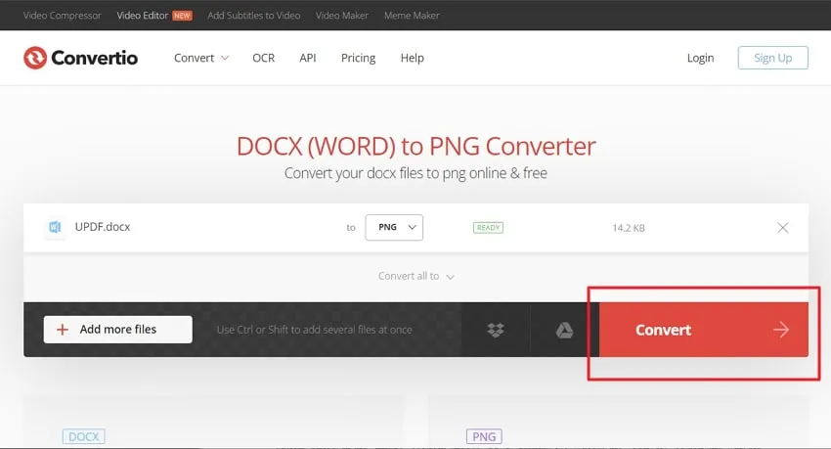Open Dropbox file source icon
This screenshot has width=831, height=449.
click(496, 330)
